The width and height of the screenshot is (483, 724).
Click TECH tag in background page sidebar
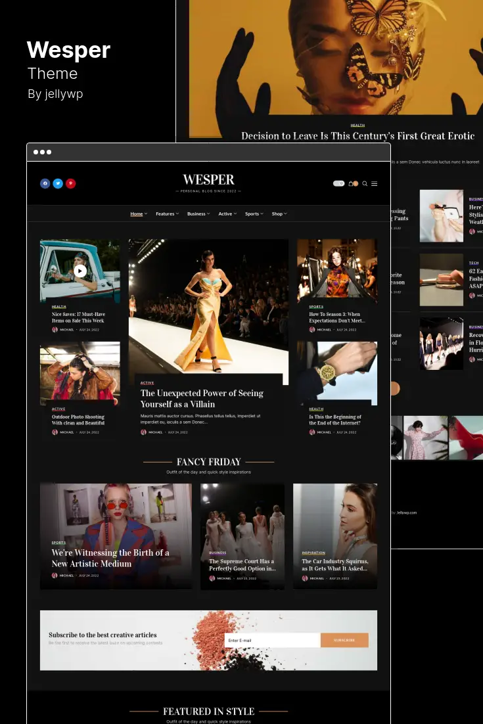(x=474, y=263)
